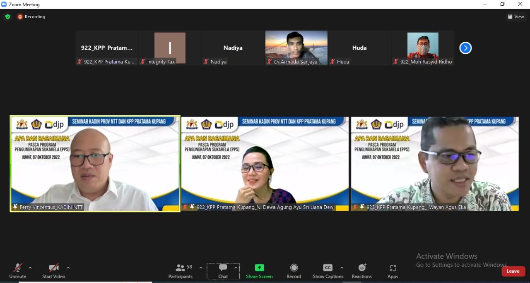This screenshot has height=283, width=530.
Task: Start recording with the Record button
Action: 294,271
